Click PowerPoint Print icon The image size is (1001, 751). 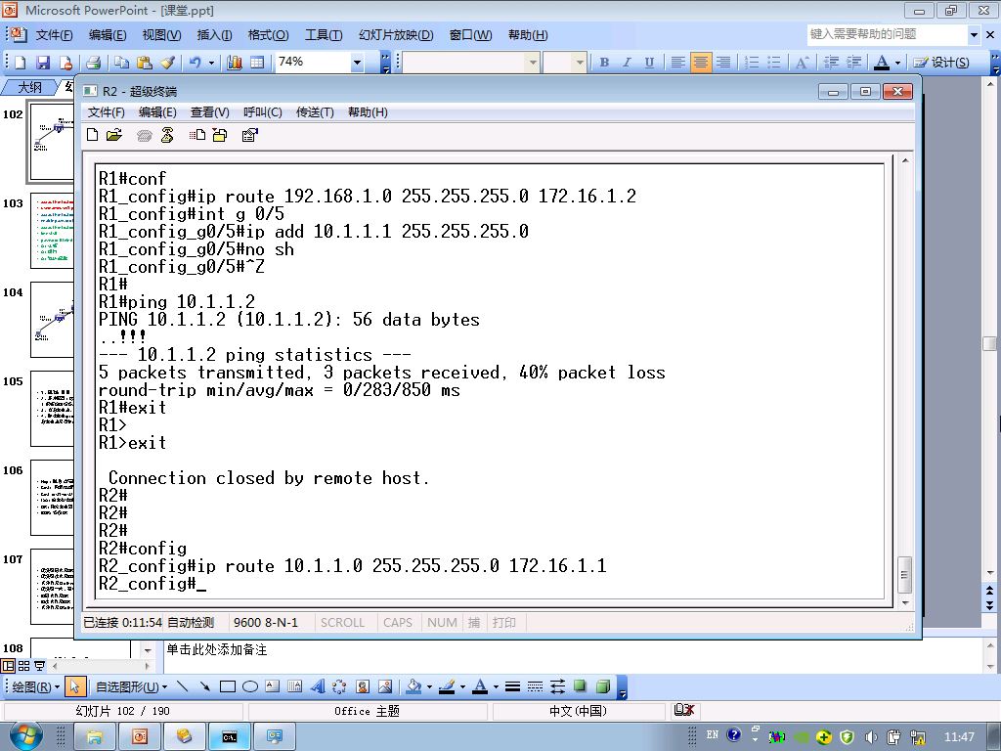93,62
